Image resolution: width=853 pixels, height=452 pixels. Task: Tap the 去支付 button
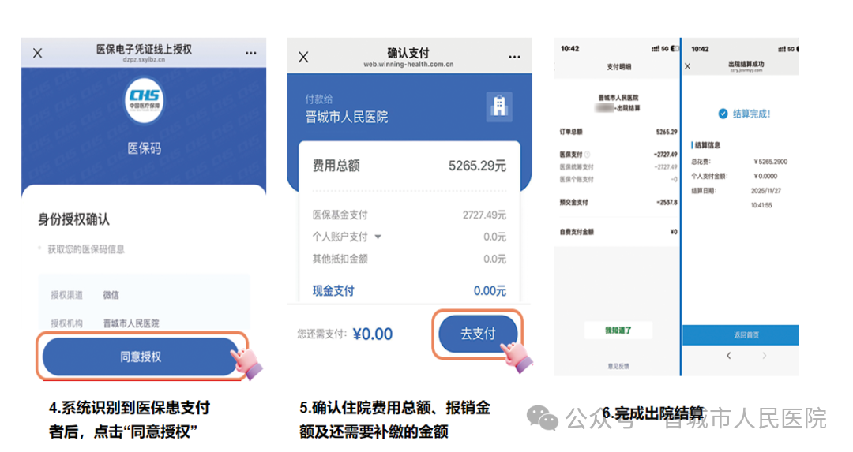pos(478,334)
